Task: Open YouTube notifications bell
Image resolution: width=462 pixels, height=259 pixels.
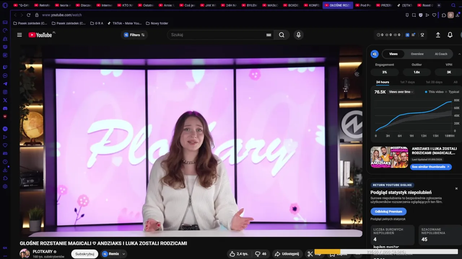Action: click(x=450, y=35)
